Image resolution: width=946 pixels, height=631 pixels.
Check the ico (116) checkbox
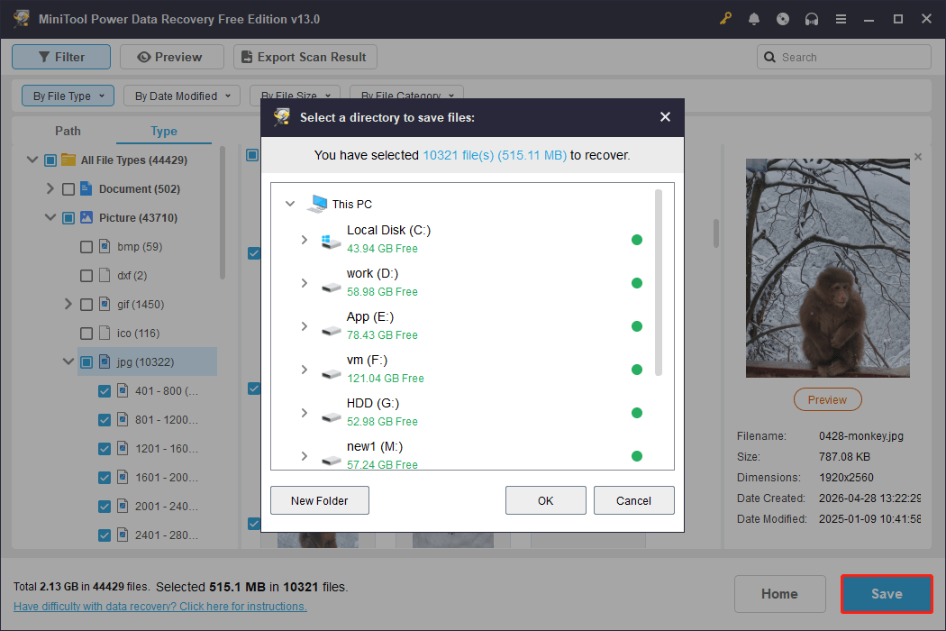point(86,334)
